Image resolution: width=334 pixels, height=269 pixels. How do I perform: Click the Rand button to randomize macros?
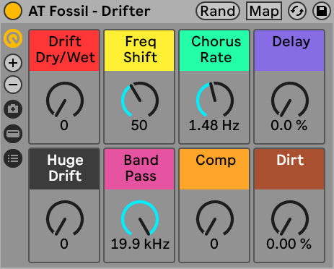coord(218,11)
